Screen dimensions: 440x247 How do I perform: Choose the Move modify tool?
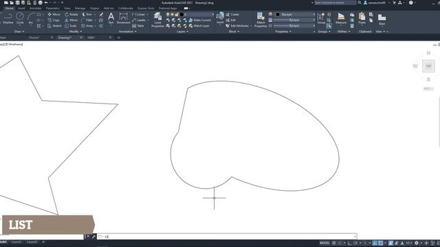(54, 14)
